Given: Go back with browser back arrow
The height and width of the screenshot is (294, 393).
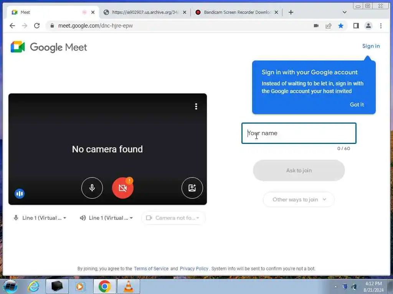Looking at the screenshot, I should click(12, 26).
